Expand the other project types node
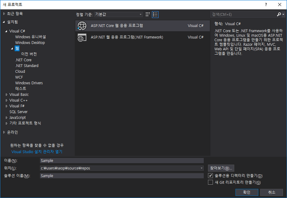The height and width of the screenshot is (198, 287). (x=6, y=123)
